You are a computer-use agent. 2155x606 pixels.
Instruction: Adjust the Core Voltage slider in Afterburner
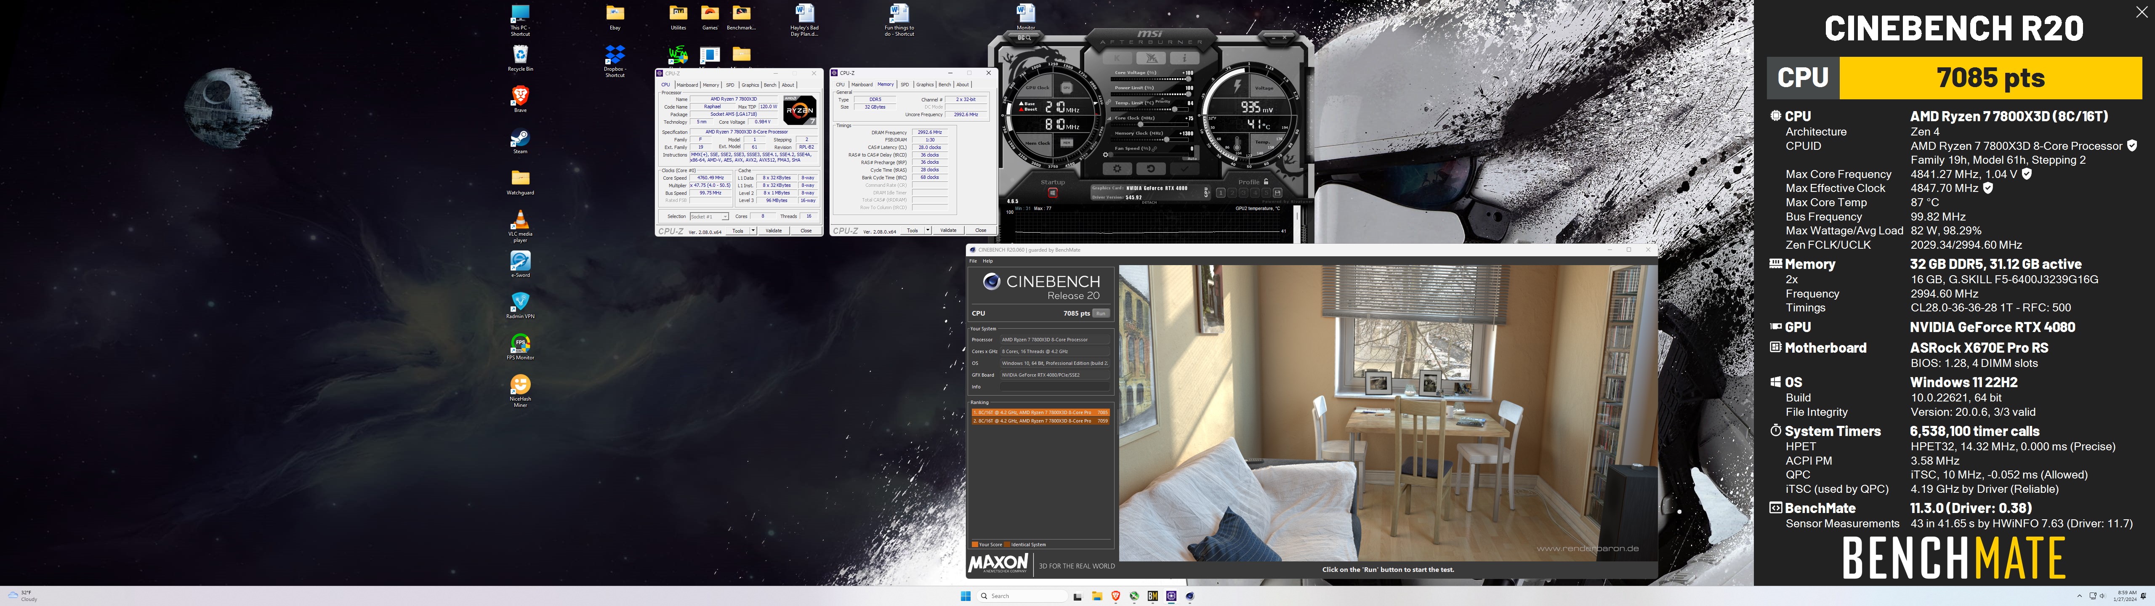coord(1151,80)
